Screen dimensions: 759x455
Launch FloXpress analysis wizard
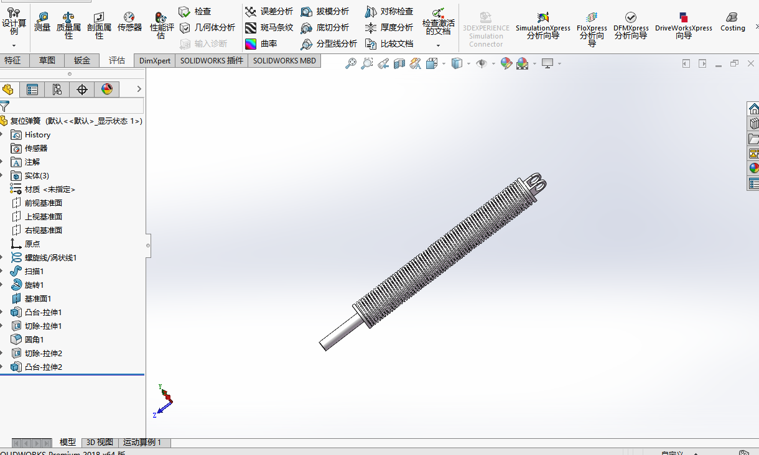[592, 29]
